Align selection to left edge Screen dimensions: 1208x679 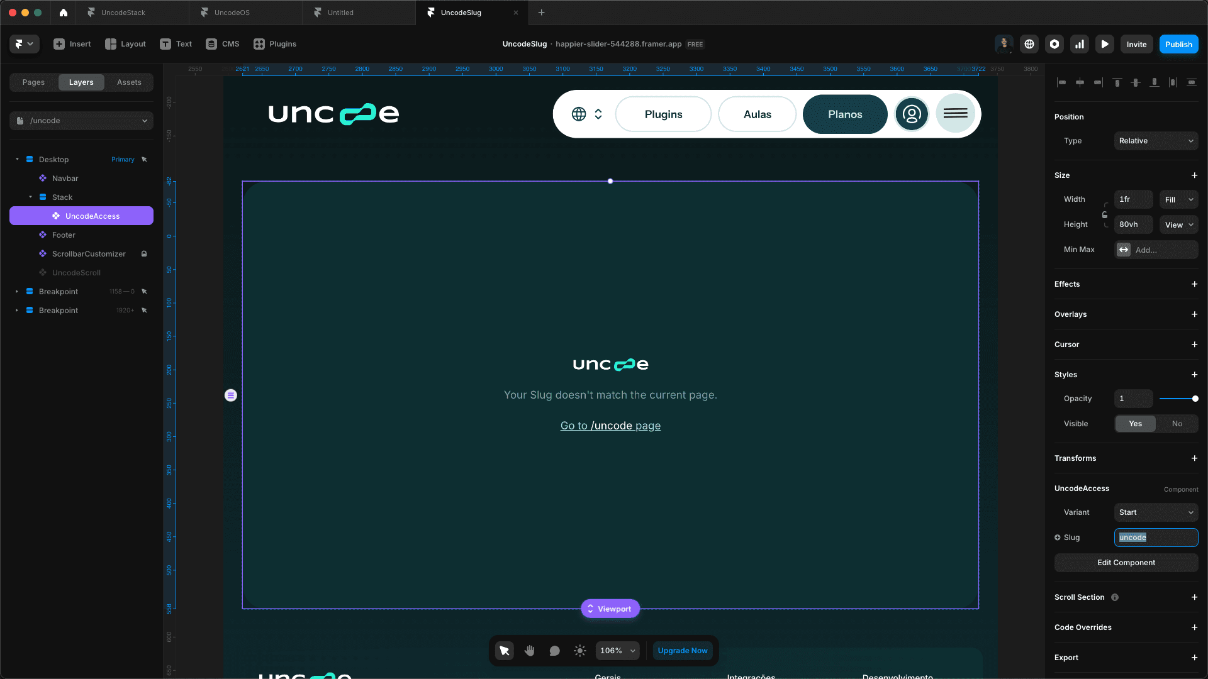[x=1061, y=82]
